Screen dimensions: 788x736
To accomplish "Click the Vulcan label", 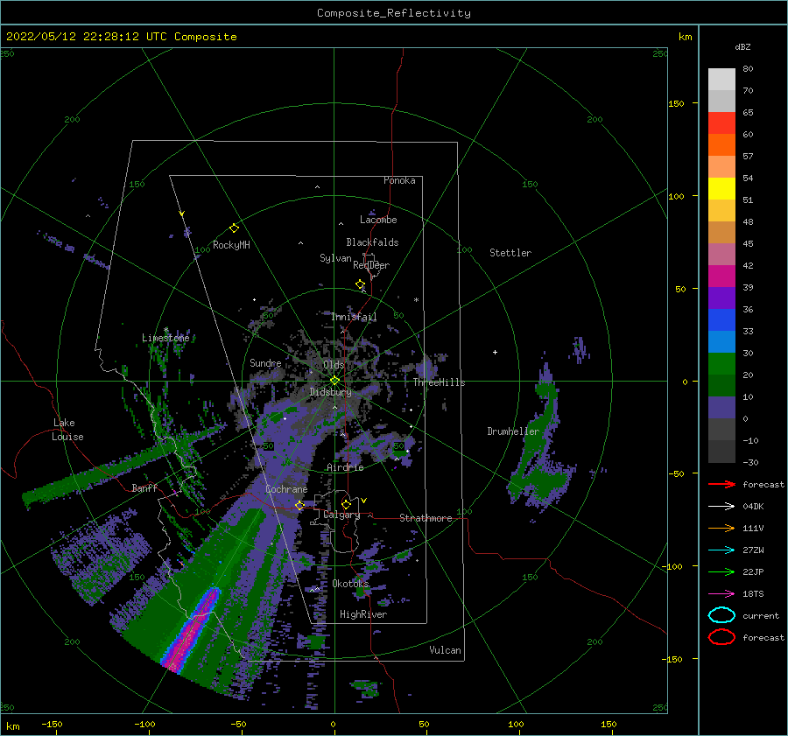I will pyautogui.click(x=446, y=650).
